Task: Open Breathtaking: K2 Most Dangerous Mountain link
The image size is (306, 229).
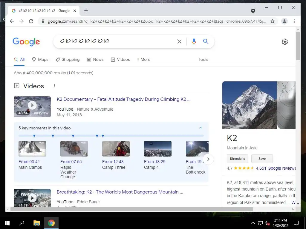Action: click(120, 192)
